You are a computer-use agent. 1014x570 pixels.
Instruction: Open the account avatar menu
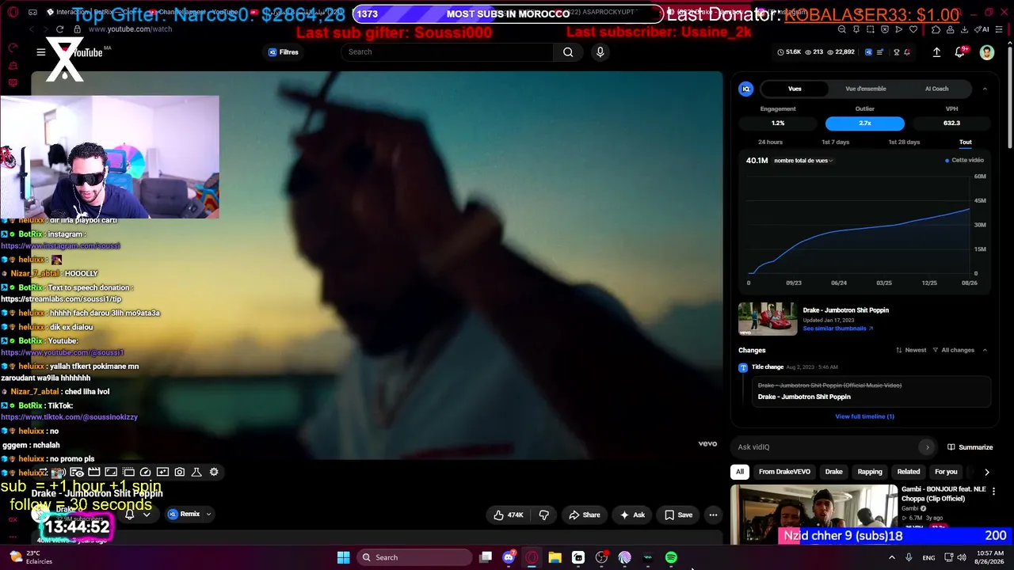pos(986,52)
